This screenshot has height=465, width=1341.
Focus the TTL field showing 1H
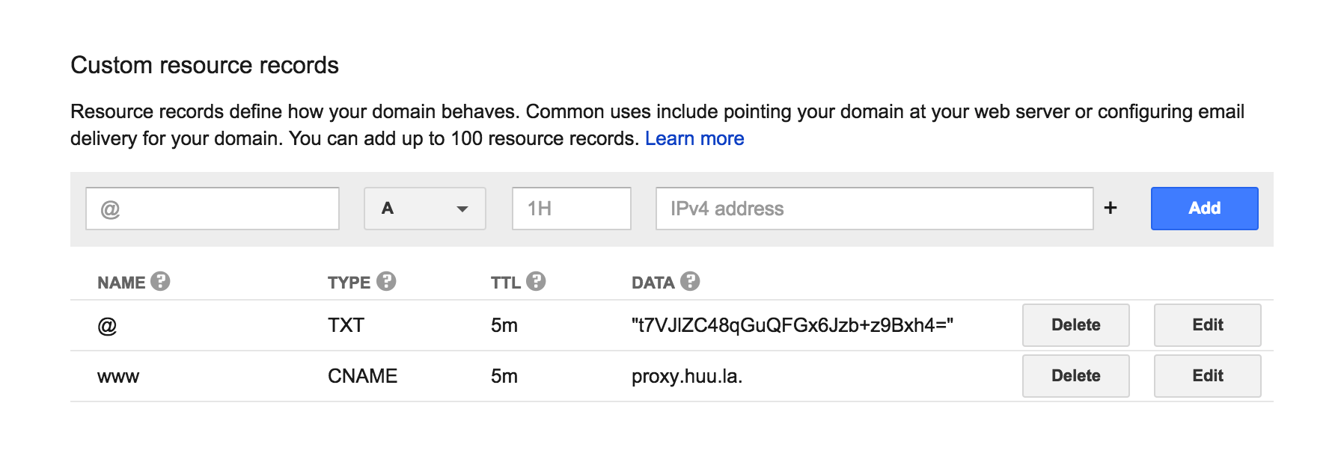pos(572,209)
